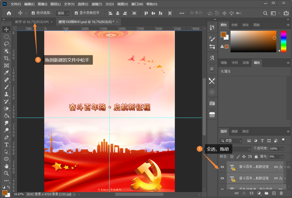This screenshot has height=198, width=292.
Task: Open the 不透明度 slider dropdown arrow
Action: [282, 149]
